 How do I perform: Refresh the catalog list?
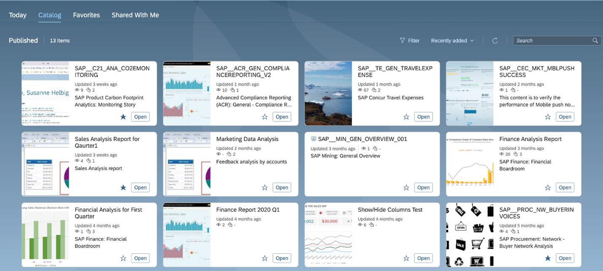(495, 40)
